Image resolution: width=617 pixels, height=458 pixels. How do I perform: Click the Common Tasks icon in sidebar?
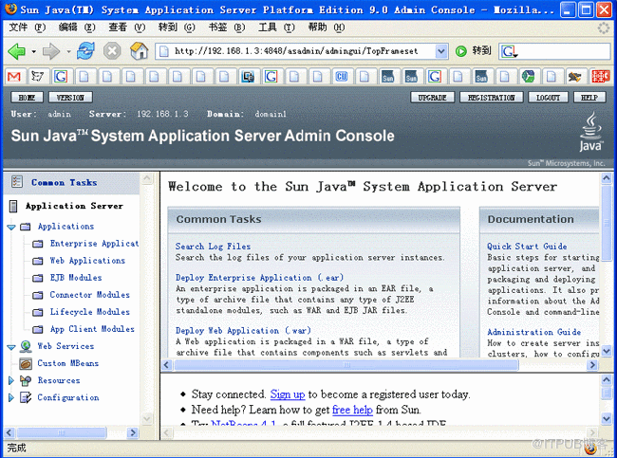pyautogui.click(x=16, y=182)
